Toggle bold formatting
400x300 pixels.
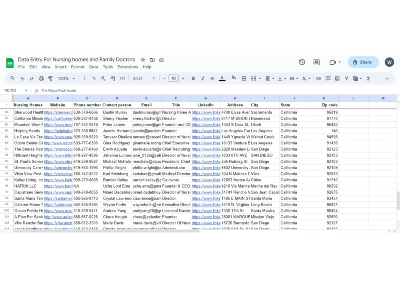(193, 78)
